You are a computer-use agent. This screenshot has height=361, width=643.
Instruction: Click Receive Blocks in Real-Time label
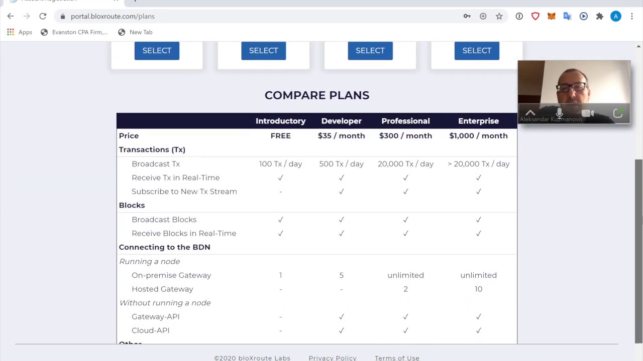coord(184,233)
